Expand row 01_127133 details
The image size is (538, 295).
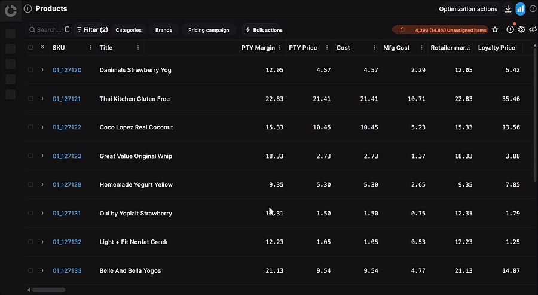point(42,270)
